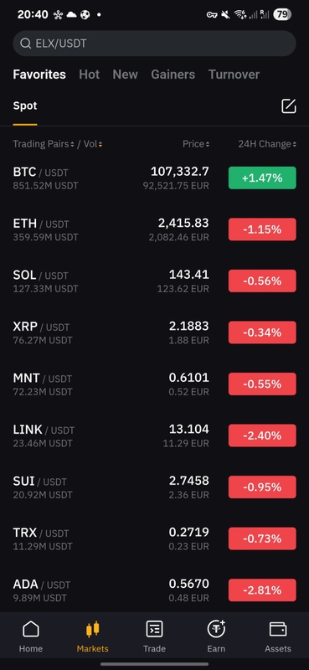309x670 pixels.
Task: Sort by Trading Pairs arrows
Action: (72, 144)
